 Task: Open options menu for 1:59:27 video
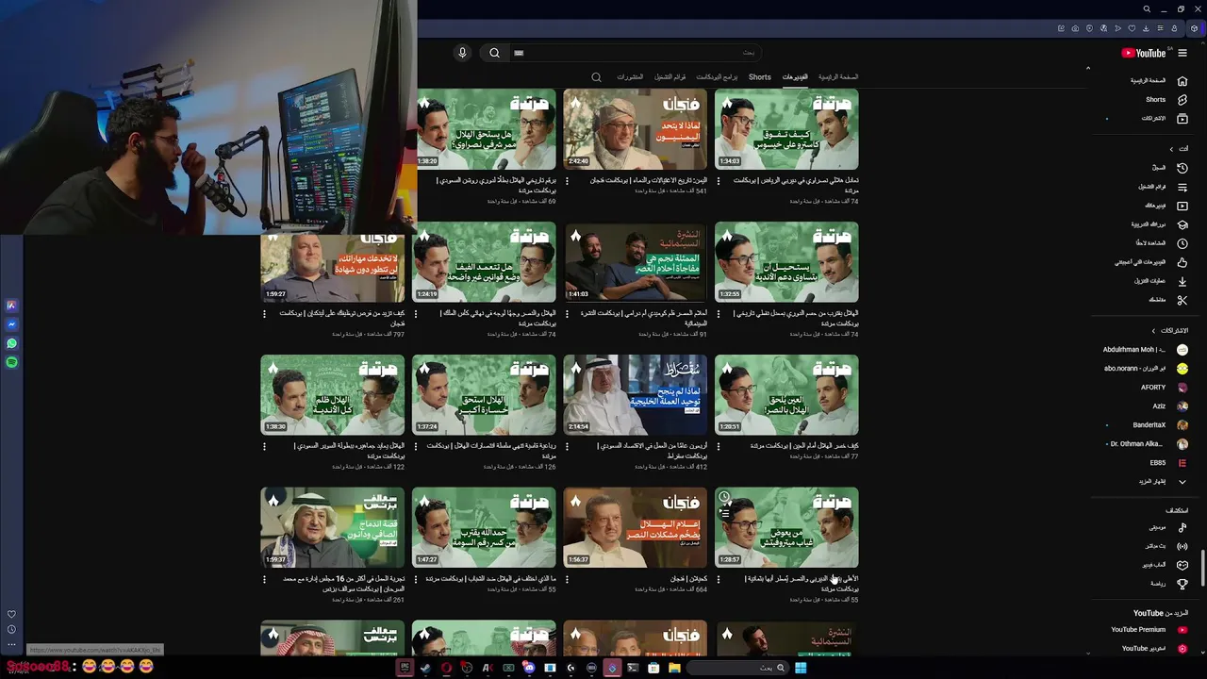pos(265,314)
